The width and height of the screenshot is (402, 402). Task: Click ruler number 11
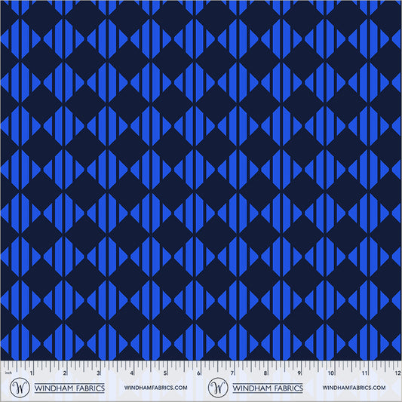pyautogui.click(x=364, y=373)
